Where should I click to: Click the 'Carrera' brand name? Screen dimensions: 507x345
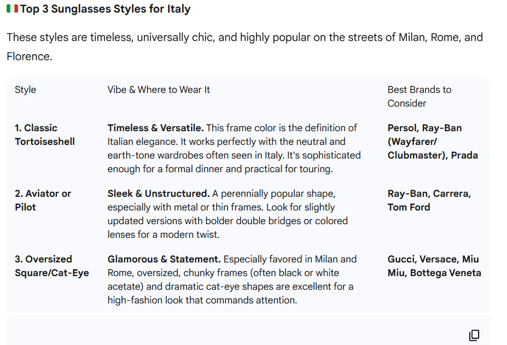(x=452, y=194)
